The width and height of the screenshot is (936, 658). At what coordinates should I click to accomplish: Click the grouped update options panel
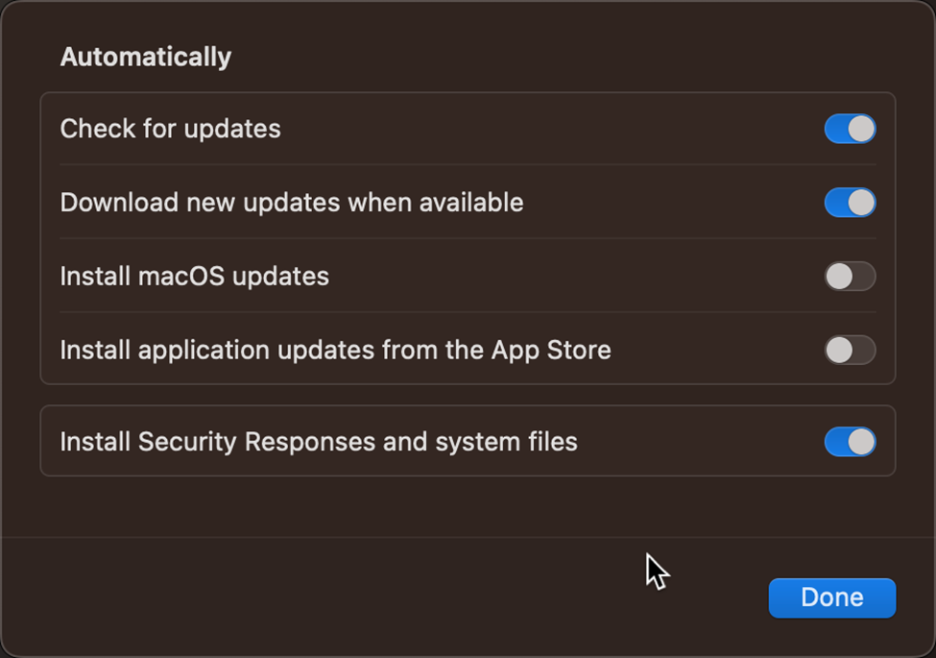pyautogui.click(x=468, y=239)
